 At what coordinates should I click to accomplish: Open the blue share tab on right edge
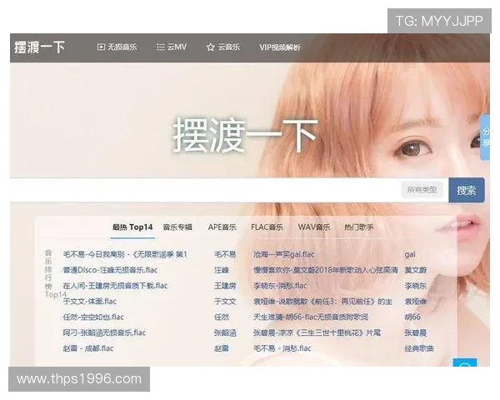click(487, 137)
